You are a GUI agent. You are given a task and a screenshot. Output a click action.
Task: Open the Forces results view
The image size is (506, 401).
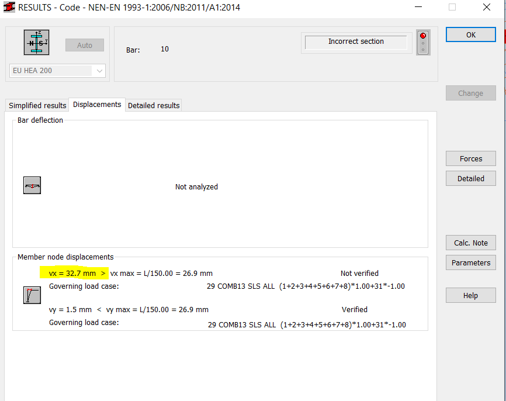pyautogui.click(x=470, y=158)
